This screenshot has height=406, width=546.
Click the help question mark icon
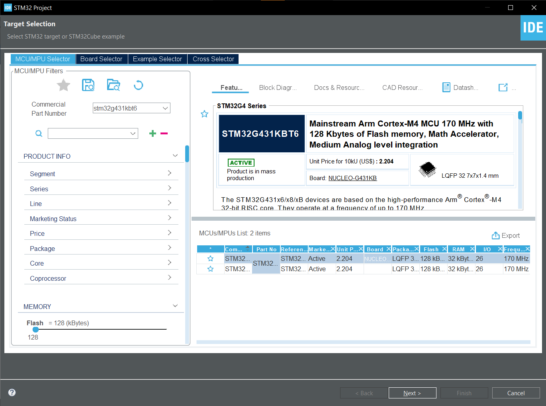pos(12,392)
